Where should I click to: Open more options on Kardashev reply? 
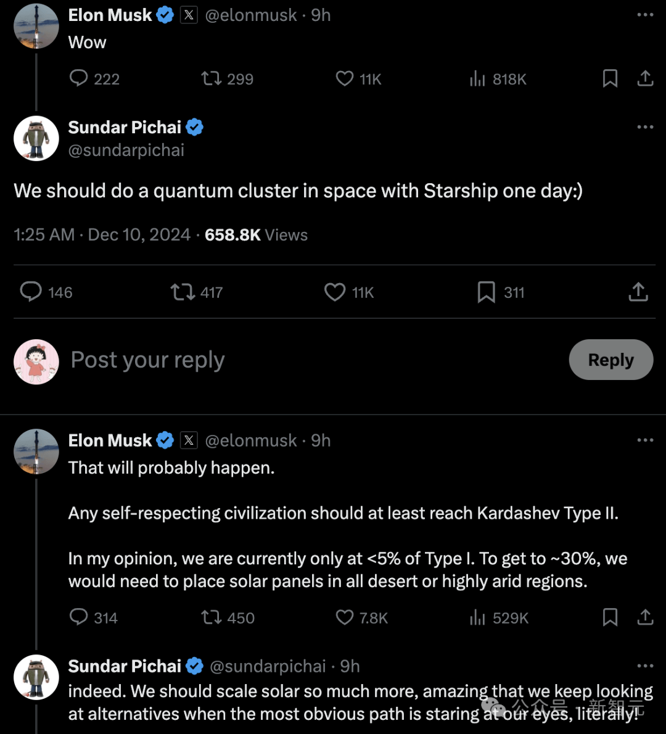646,440
